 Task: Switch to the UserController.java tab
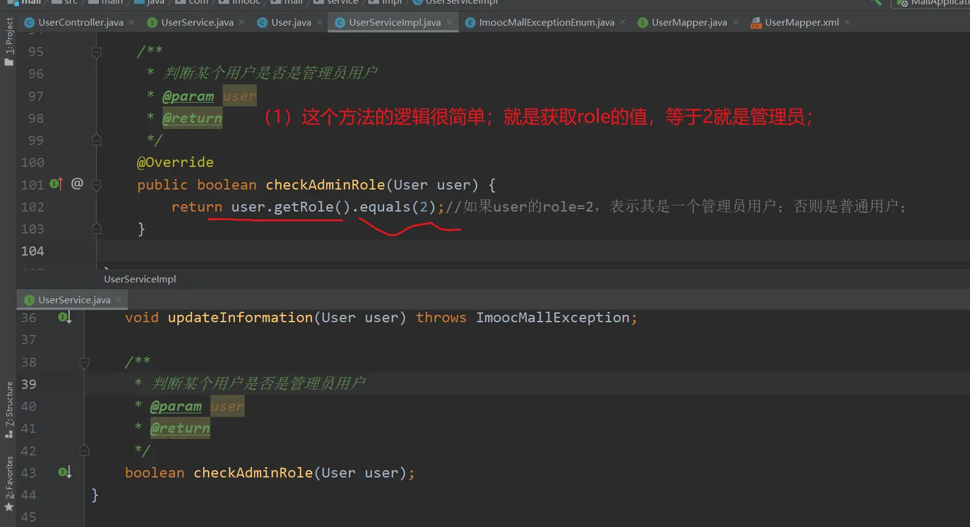click(x=81, y=23)
